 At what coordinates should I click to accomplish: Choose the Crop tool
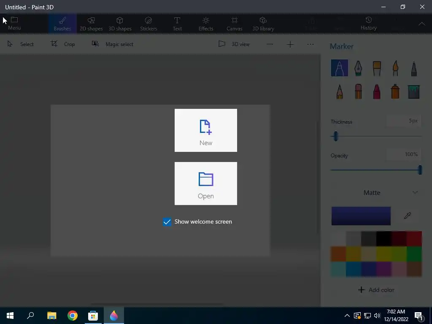pyautogui.click(x=63, y=44)
